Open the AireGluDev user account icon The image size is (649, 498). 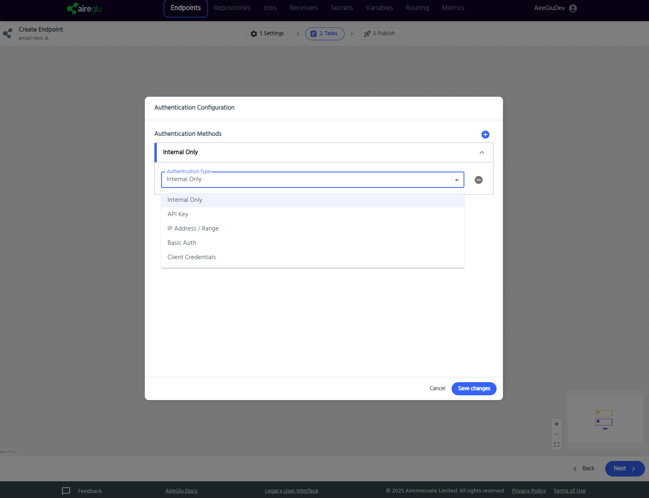point(573,8)
